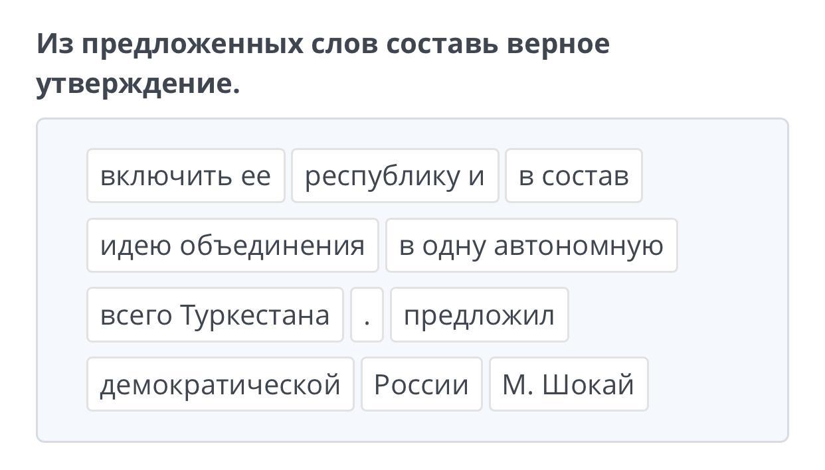Insert the "в одну автономную" phrase block

531,246
